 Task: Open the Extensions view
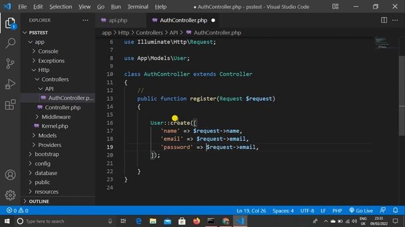[10, 105]
